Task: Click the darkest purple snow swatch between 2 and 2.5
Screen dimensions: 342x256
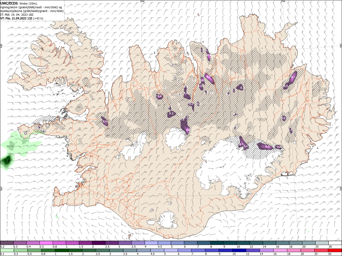Action: point(99,243)
